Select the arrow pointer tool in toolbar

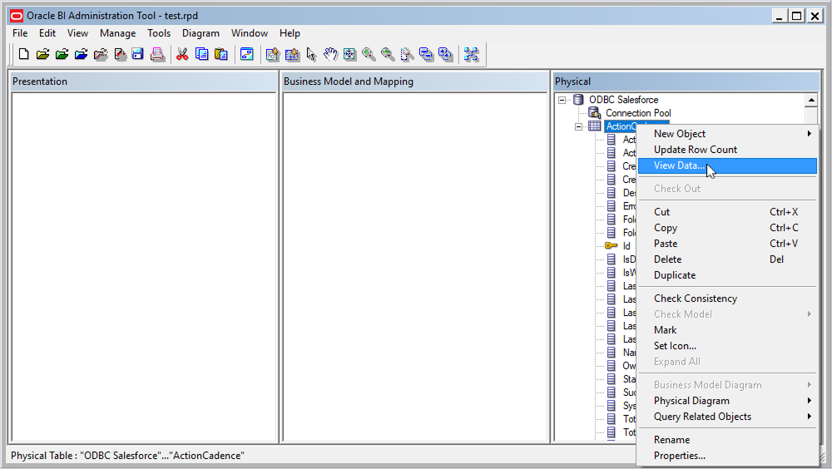[x=311, y=54]
